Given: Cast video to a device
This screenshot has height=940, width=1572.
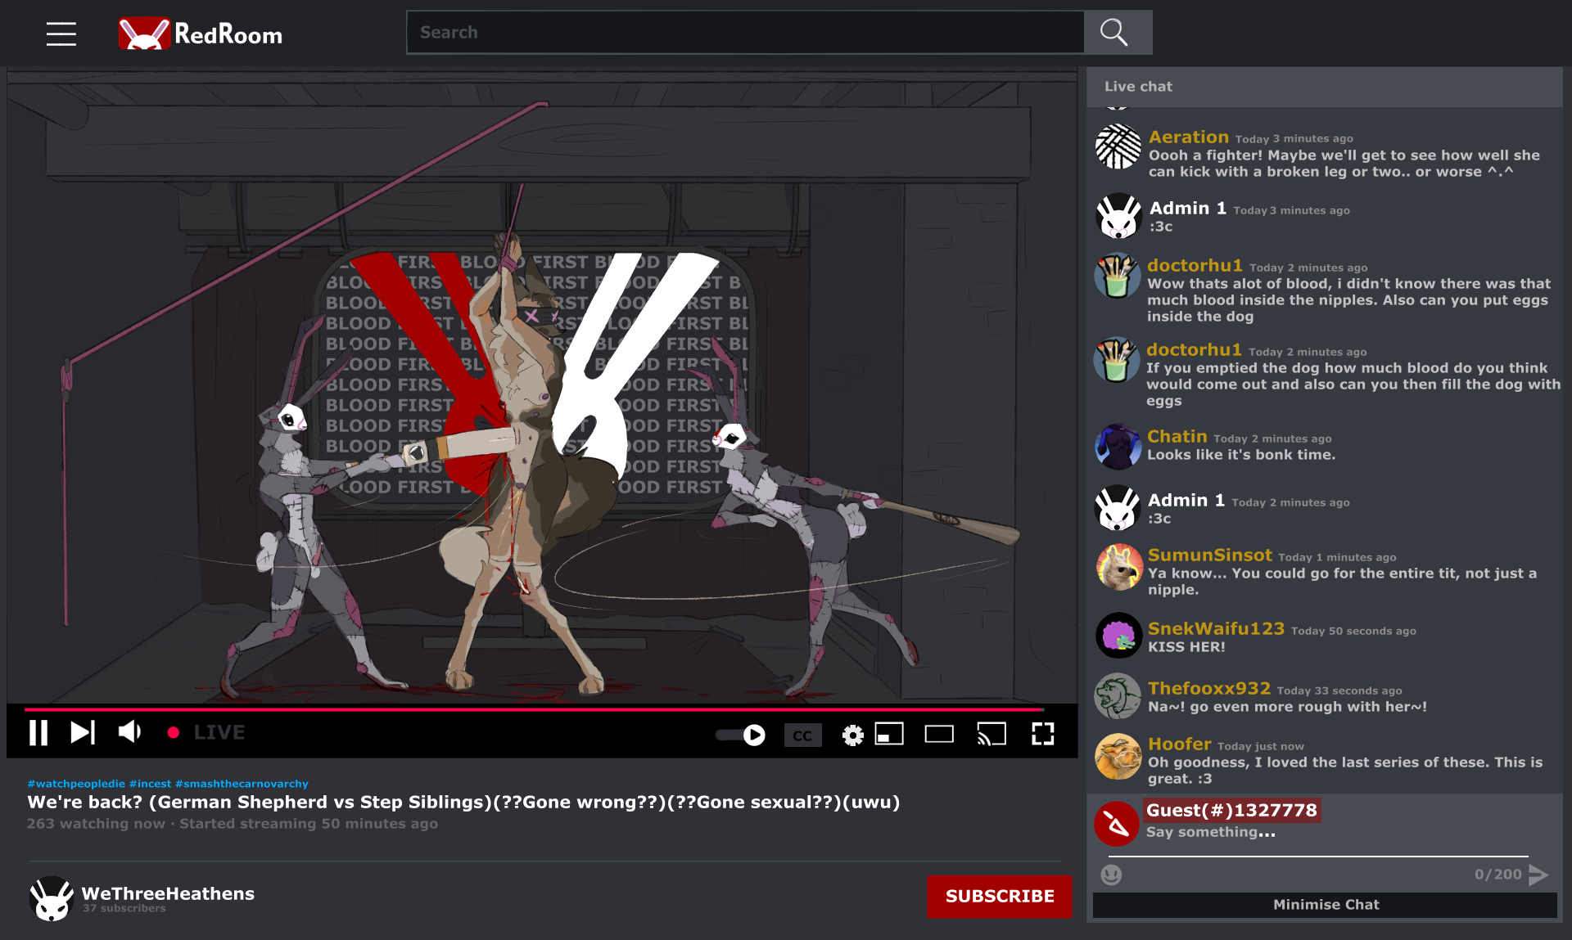Looking at the screenshot, I should tap(991, 735).
